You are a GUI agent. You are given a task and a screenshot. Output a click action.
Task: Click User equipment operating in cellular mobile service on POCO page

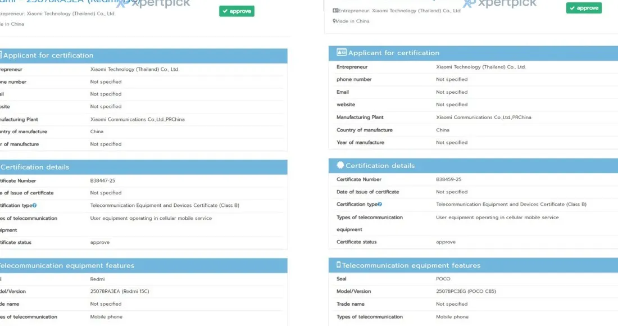pos(497,217)
